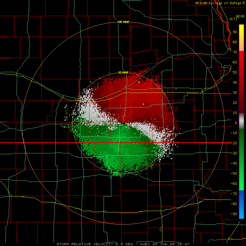Click the 50 value on the velocity scale
This screenshot has height=246, width=246.
coord(235,72)
